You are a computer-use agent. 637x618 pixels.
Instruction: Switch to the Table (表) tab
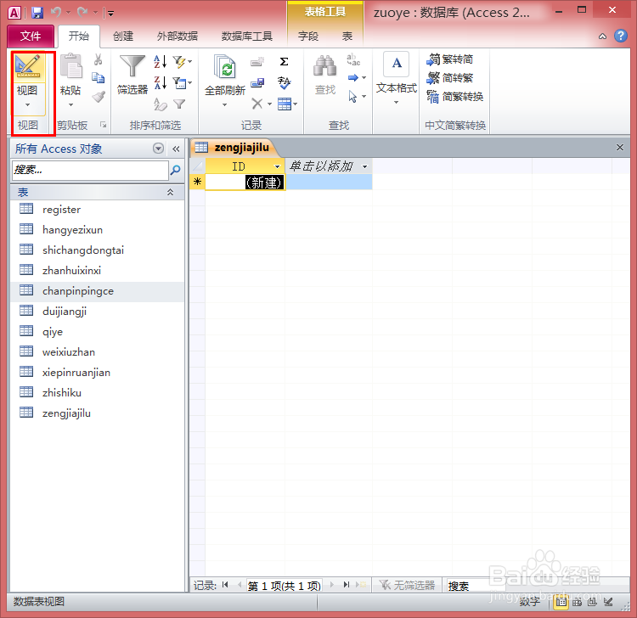347,37
